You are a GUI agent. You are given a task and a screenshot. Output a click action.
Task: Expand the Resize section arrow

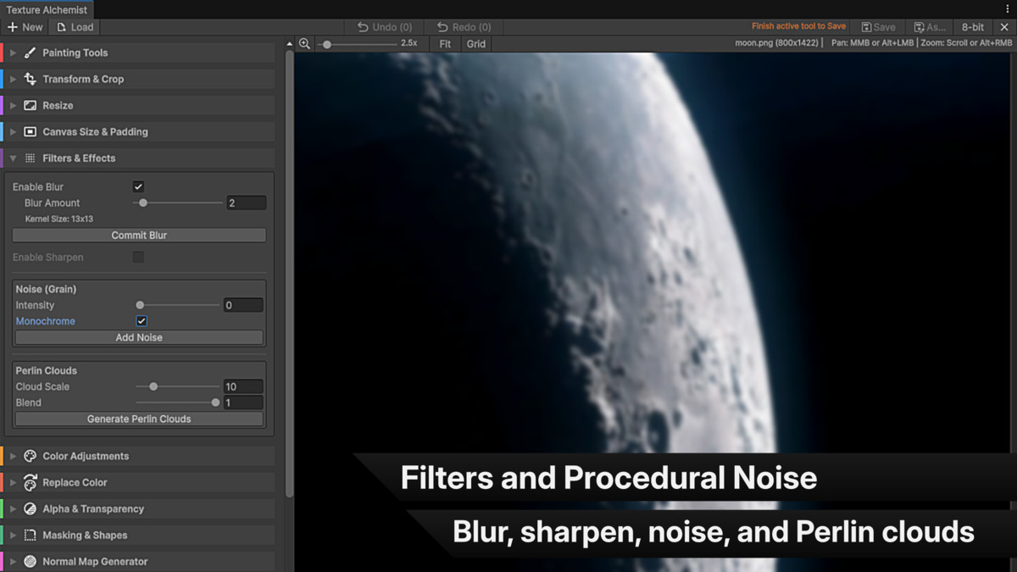tap(13, 105)
